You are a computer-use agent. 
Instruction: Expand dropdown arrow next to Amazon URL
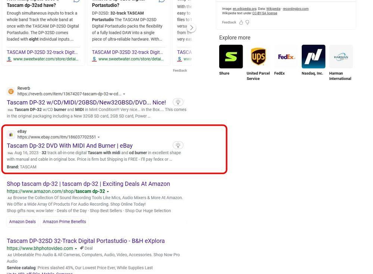coord(108,192)
